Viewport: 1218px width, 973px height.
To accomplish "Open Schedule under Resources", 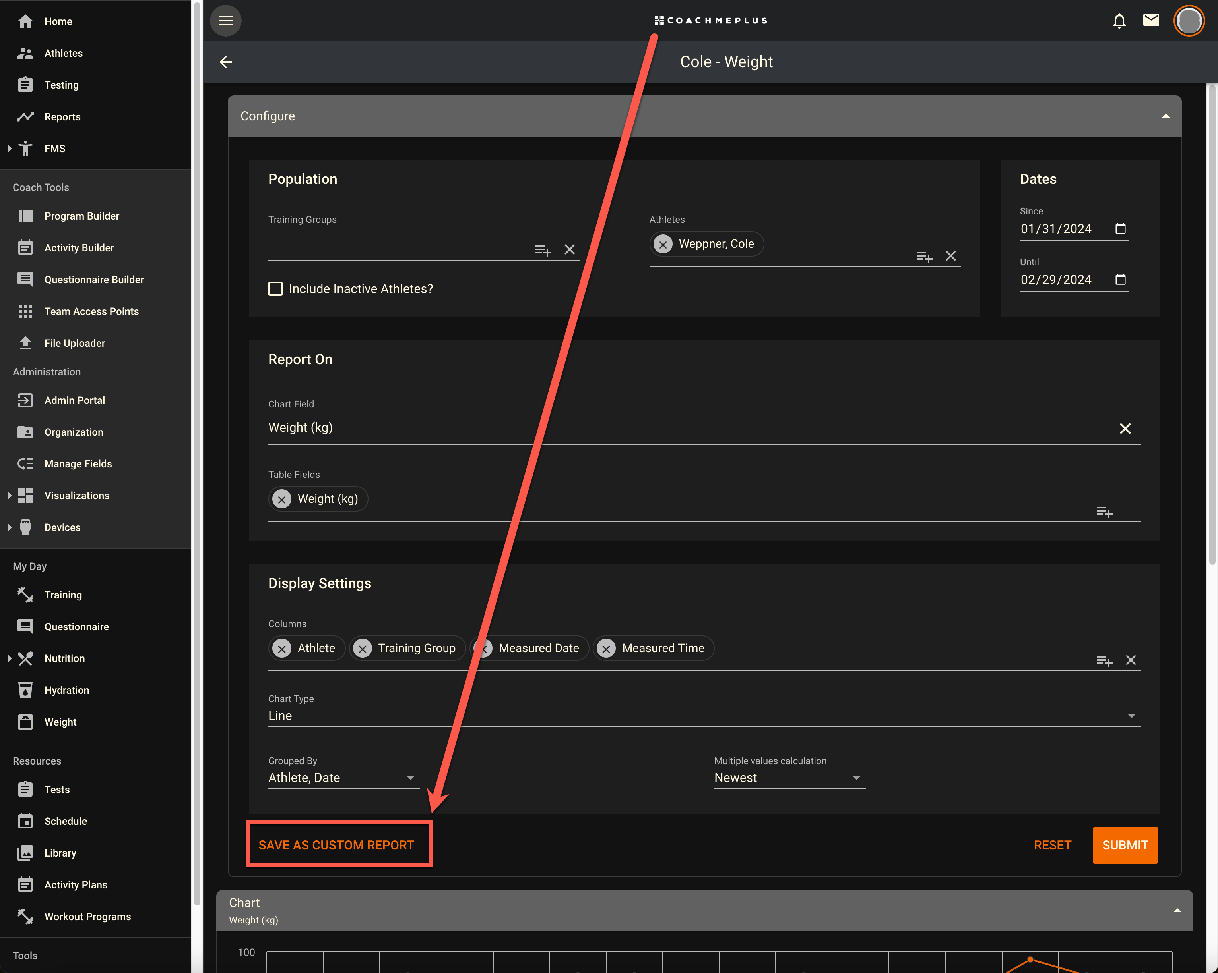I will (x=95, y=821).
